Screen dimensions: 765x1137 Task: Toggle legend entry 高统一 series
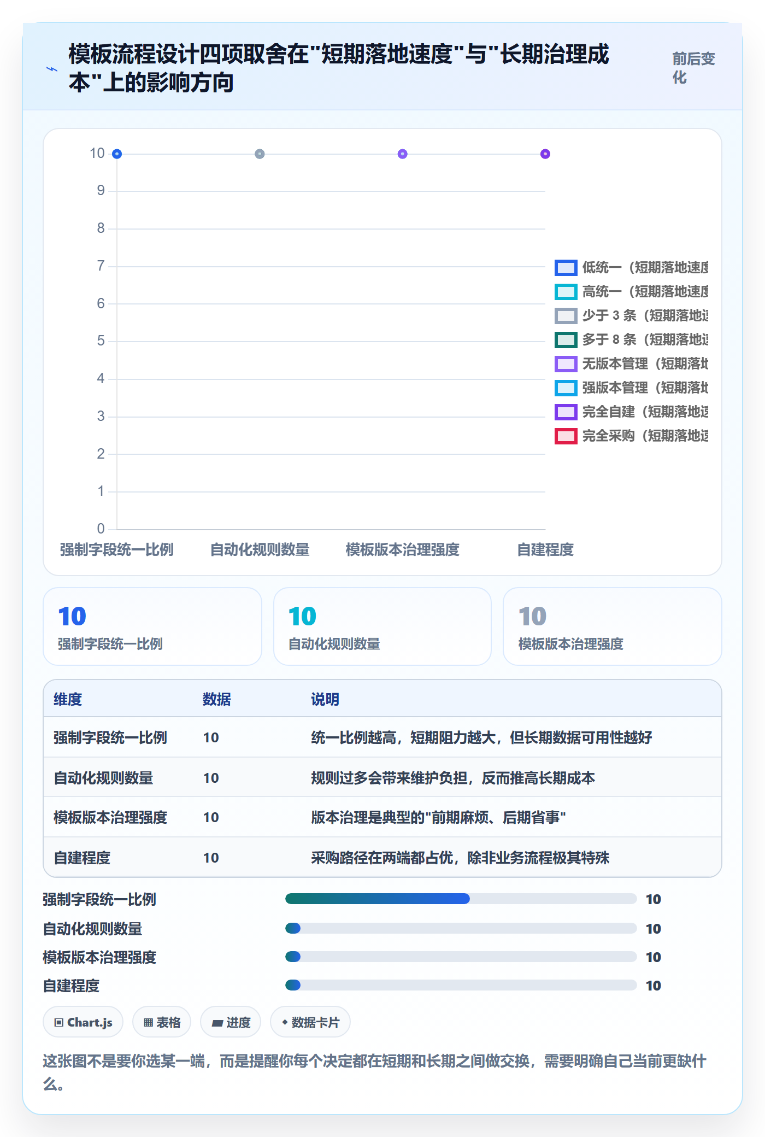pos(632,291)
